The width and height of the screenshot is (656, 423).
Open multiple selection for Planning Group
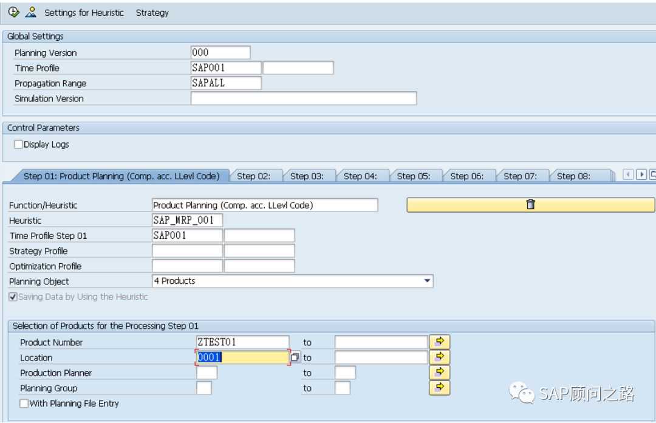coord(439,388)
